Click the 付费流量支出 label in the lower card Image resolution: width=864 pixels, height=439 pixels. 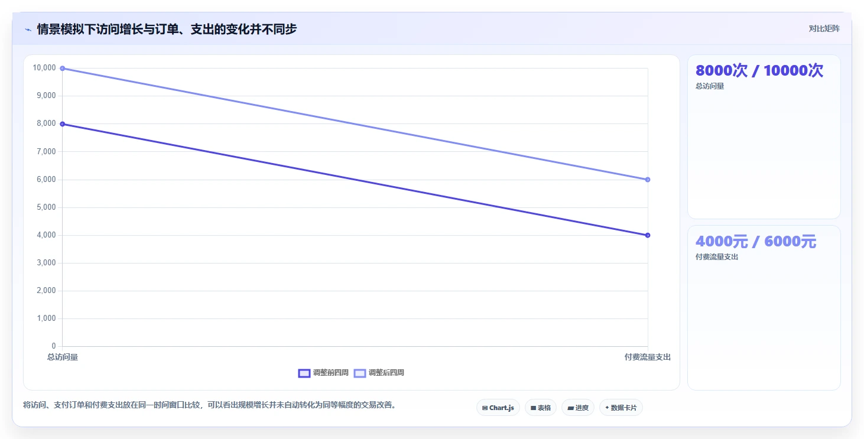click(x=717, y=257)
